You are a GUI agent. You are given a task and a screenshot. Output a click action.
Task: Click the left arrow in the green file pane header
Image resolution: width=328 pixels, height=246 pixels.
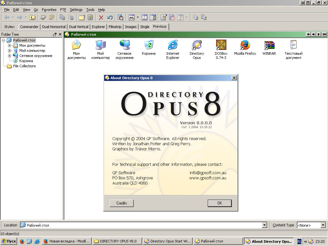coord(308,34)
